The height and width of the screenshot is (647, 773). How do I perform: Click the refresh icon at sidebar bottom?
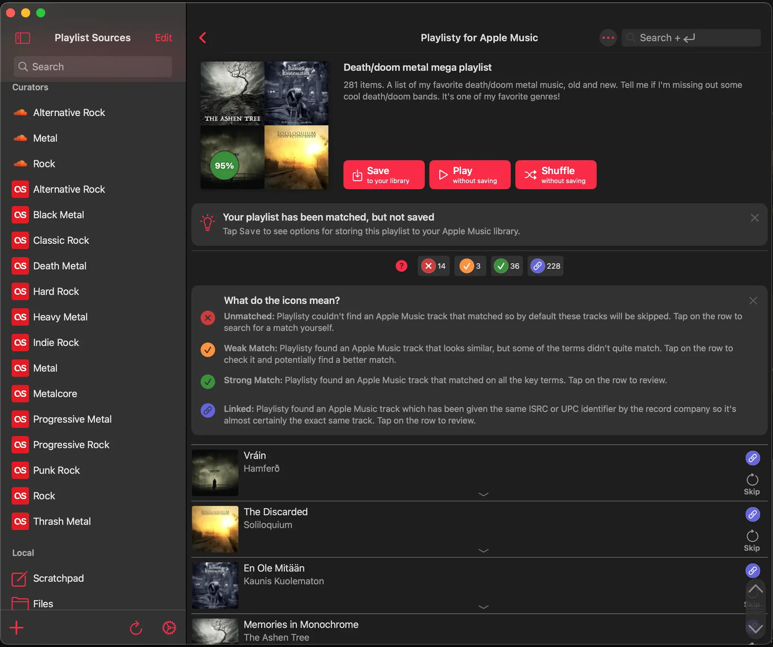(136, 628)
